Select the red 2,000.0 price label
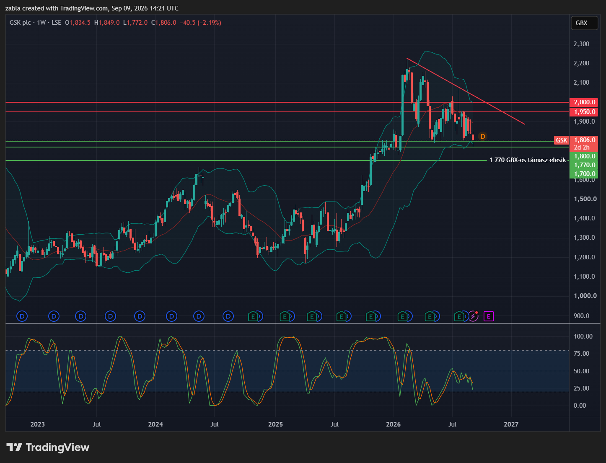 point(584,102)
